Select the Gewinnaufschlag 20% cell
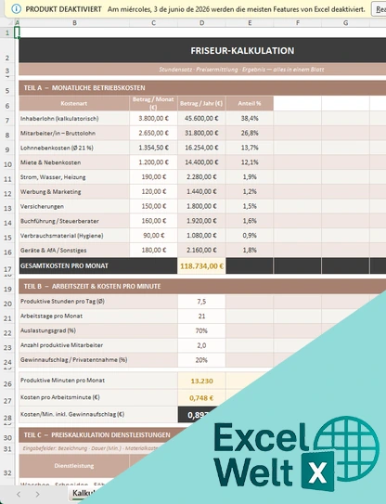 tap(201, 360)
